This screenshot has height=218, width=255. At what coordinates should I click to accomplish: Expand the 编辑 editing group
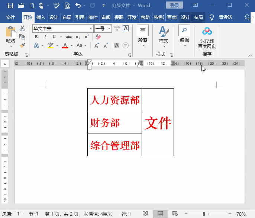point(184,36)
